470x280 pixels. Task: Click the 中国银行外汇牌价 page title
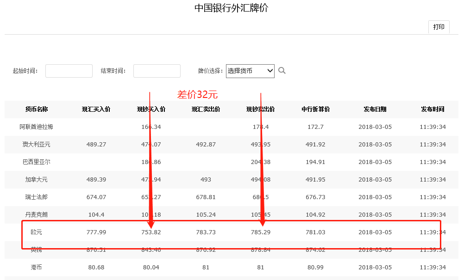(231, 8)
